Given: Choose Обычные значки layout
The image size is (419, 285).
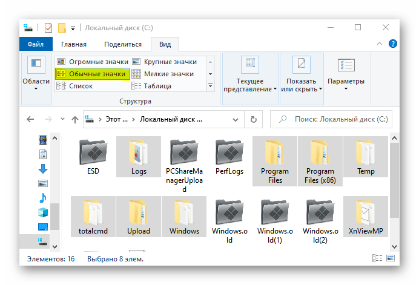Looking at the screenshot, I should pyautogui.click(x=93, y=74).
